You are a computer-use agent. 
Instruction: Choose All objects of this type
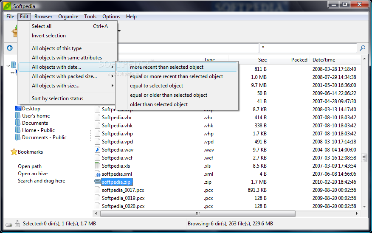tap(66, 48)
